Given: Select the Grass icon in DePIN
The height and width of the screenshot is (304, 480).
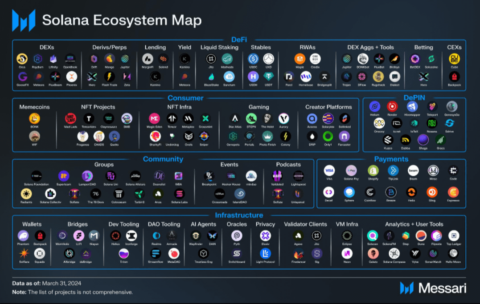Looking at the screenshot, I should coord(440,140).
